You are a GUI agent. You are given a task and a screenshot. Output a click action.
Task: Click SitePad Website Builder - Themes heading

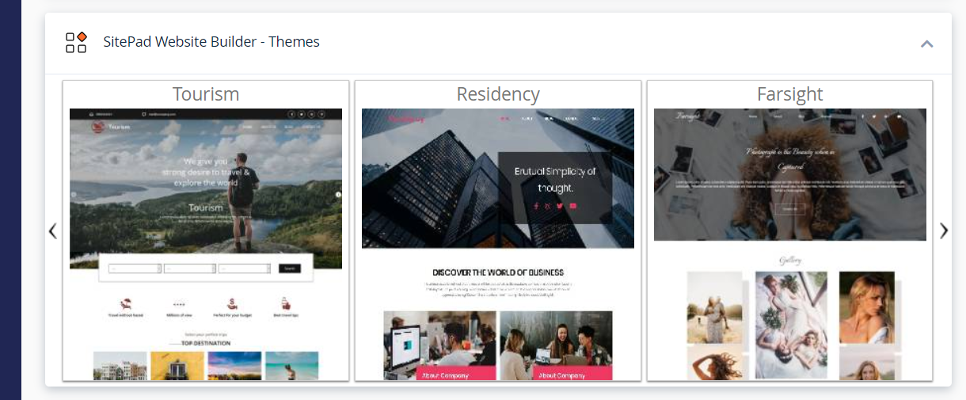coord(211,42)
